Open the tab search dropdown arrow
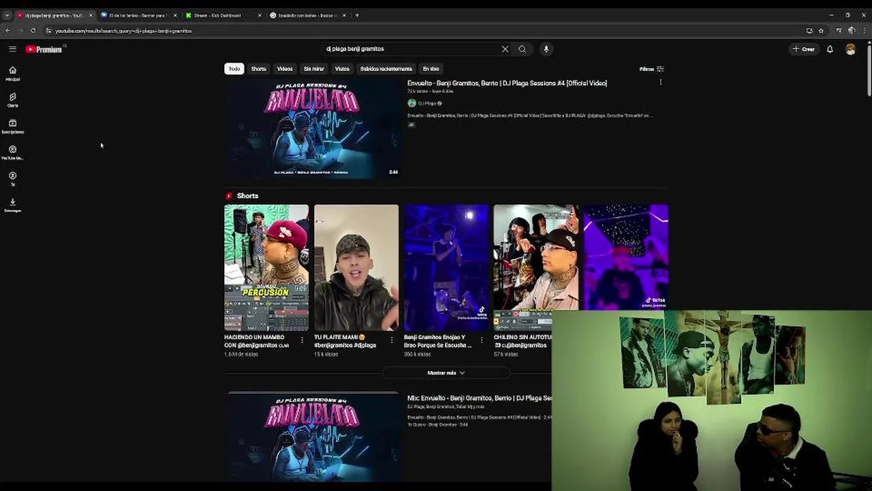This screenshot has width=872, height=491. pos(7,15)
